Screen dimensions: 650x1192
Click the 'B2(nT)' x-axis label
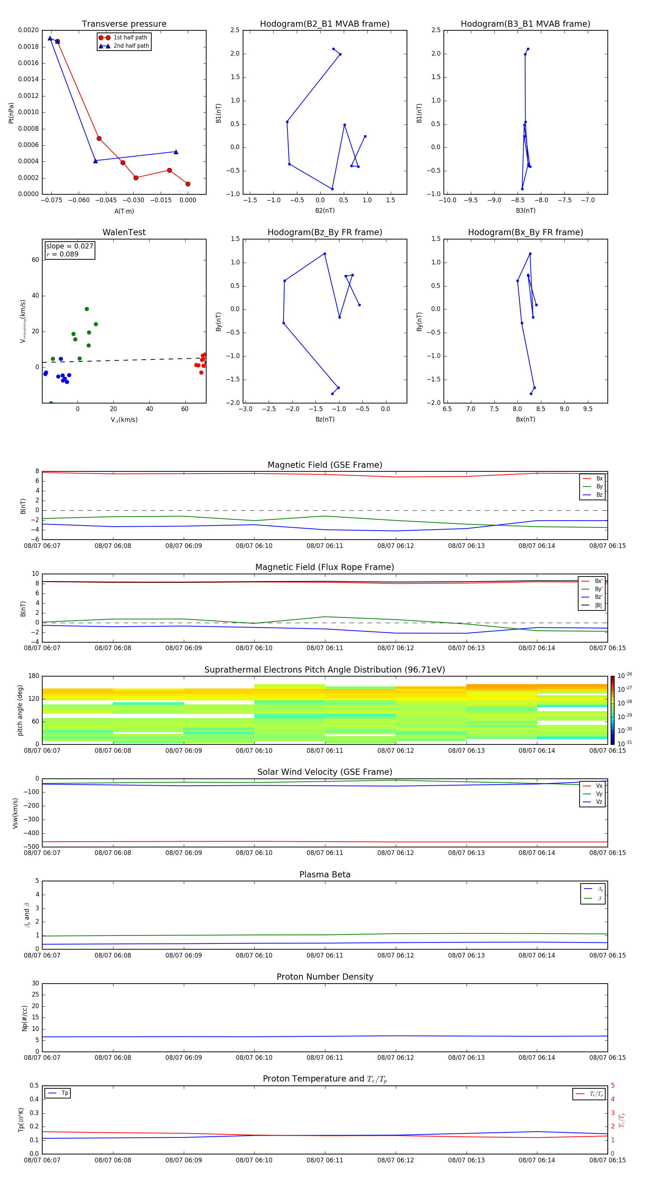point(325,211)
